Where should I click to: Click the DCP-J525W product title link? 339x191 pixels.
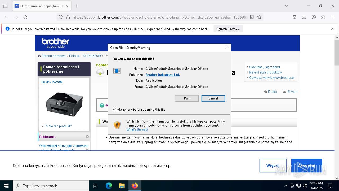52,82
